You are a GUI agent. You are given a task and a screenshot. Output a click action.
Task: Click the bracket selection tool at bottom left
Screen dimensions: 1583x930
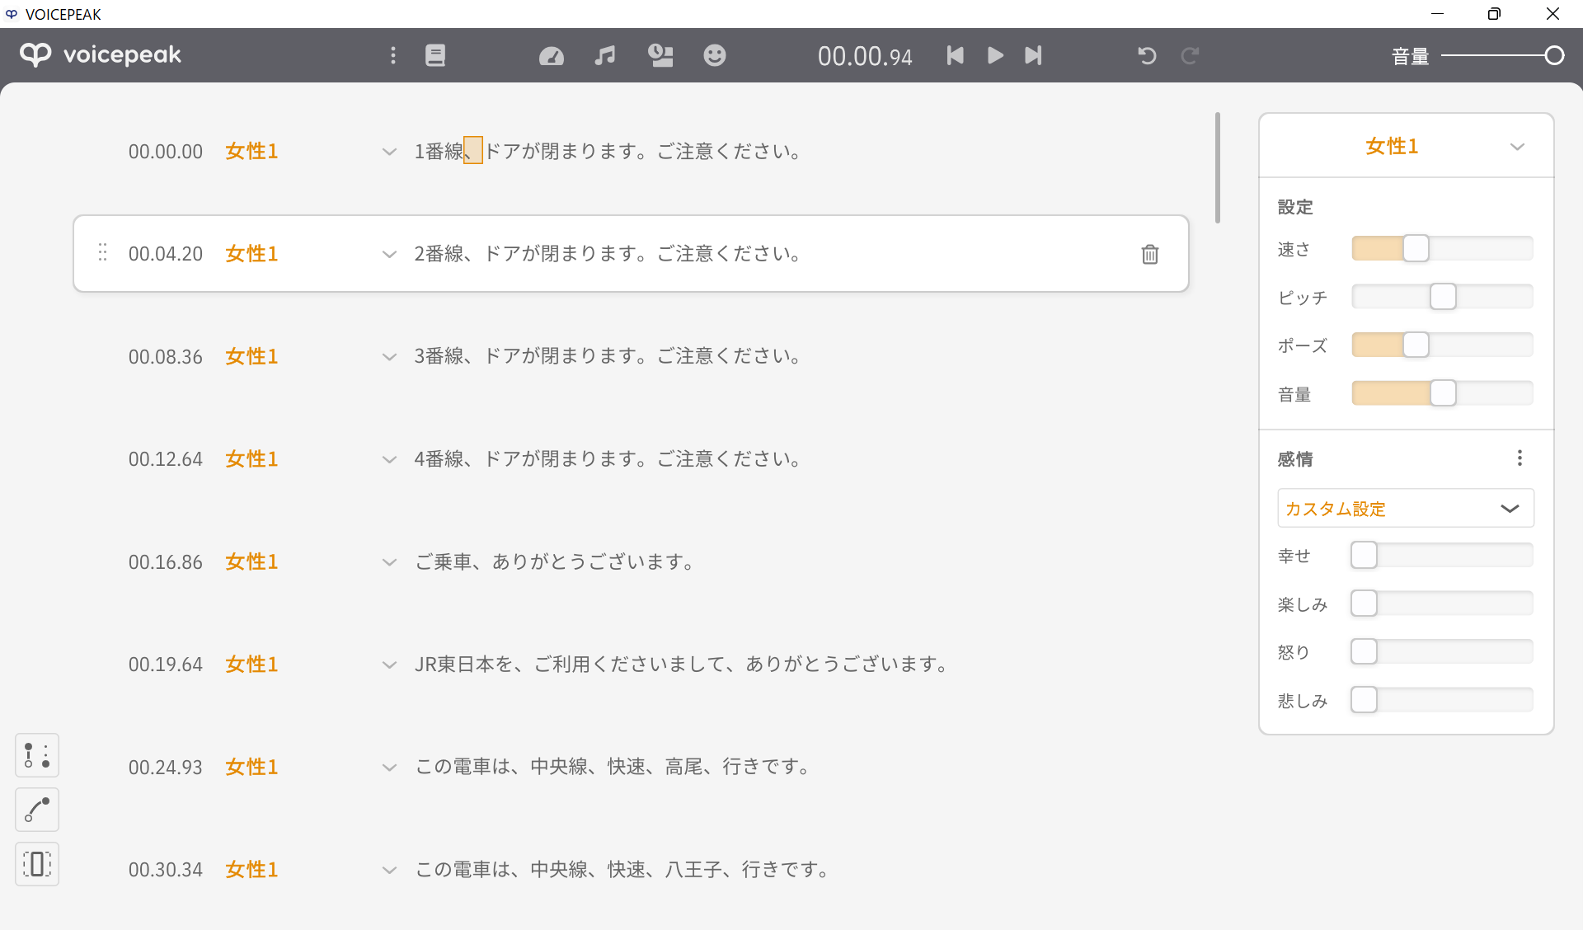point(37,864)
